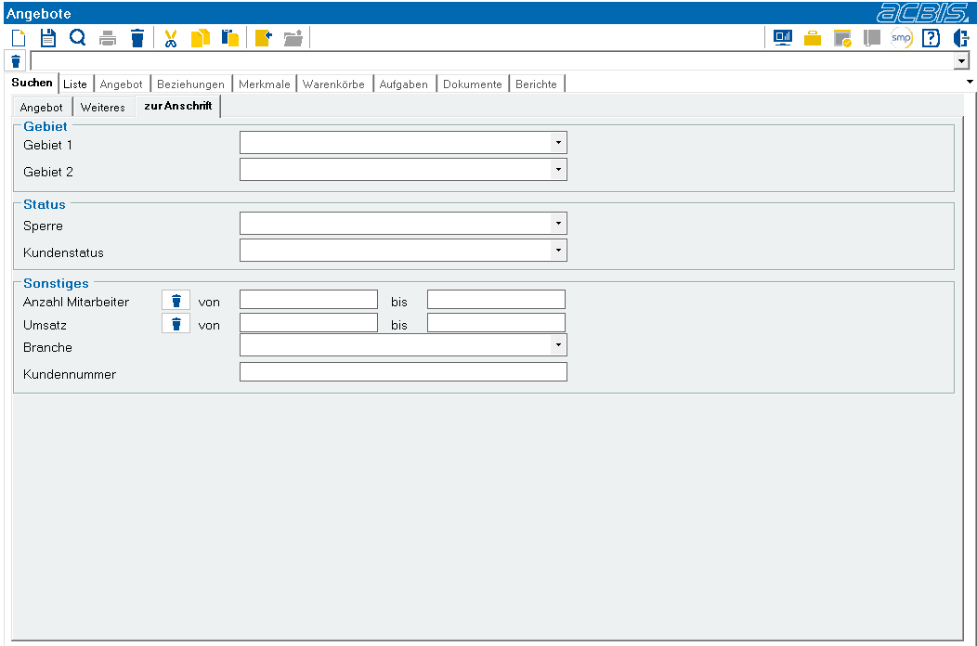Select the Weiteres sub-tab

103,107
